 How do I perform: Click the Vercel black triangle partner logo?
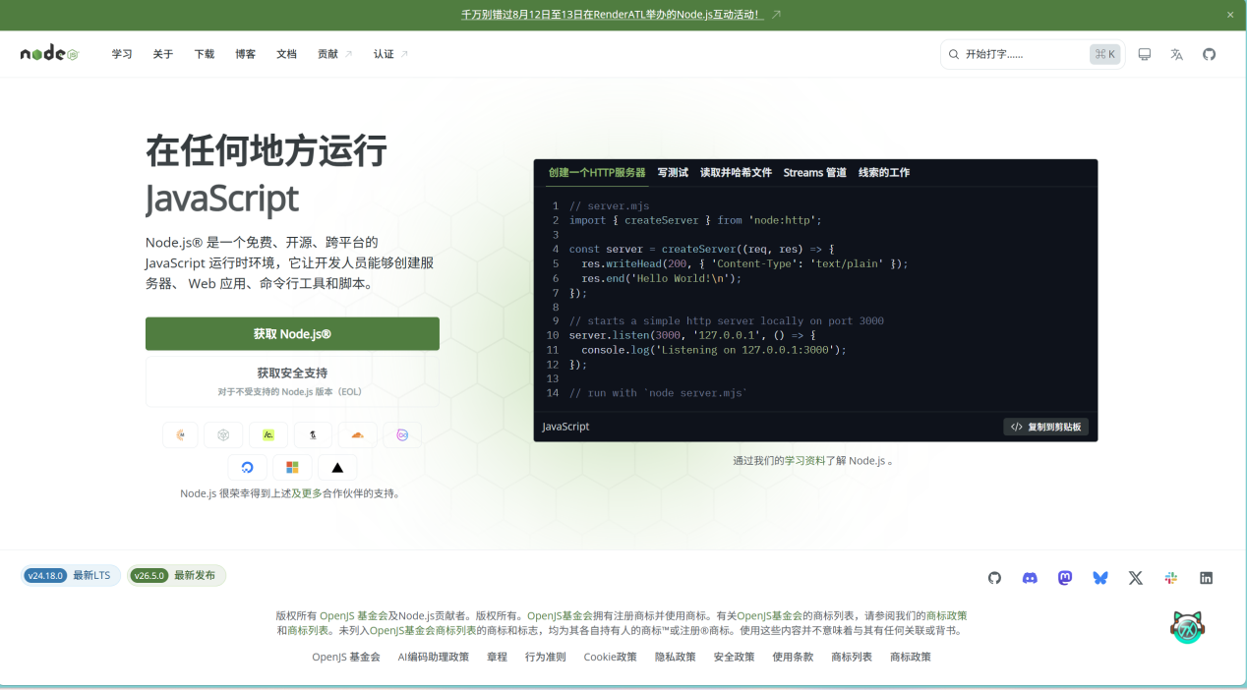tap(337, 467)
